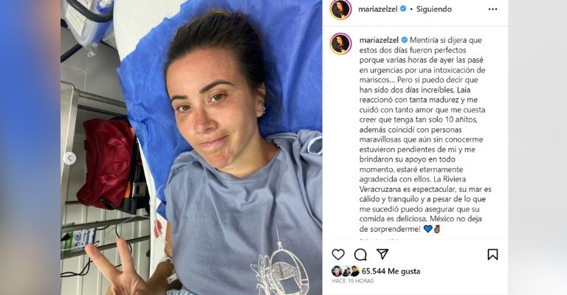Screen dimensions: 567x295
Task: Click mariazelzel username in caption
Action: [379, 40]
